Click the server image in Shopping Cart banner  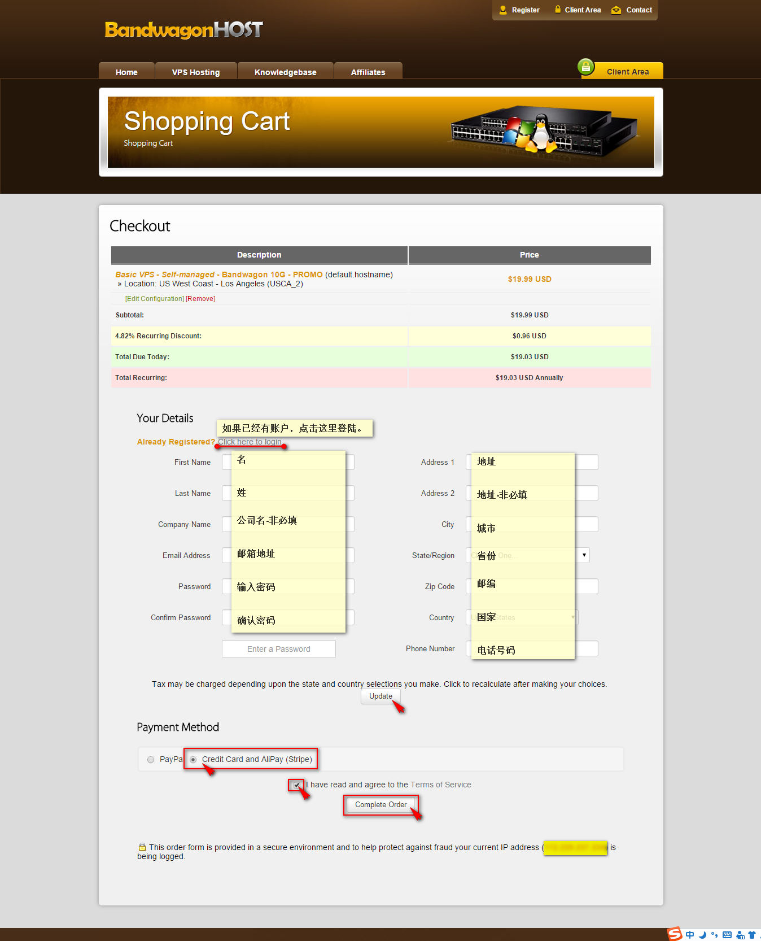pos(545,132)
